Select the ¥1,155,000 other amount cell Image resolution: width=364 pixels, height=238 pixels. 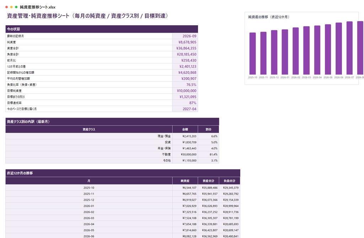click(185, 160)
